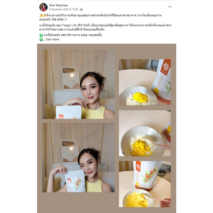Click the second green check mark emoji
213x213 pixels.
click(41, 40)
